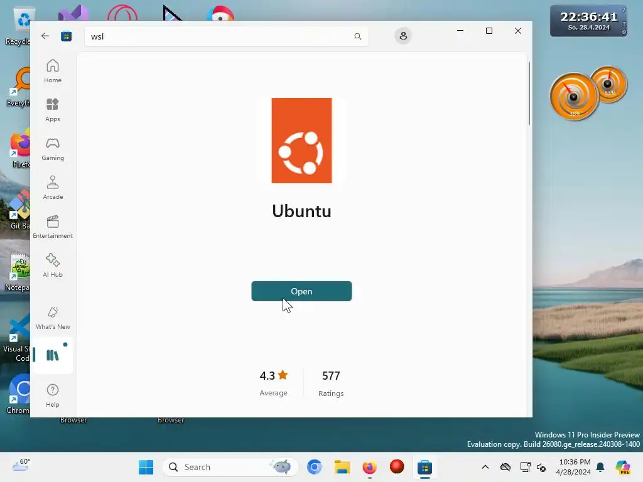Open Arcade section in the sidebar
This screenshot has height=482, width=643.
[x=53, y=188]
